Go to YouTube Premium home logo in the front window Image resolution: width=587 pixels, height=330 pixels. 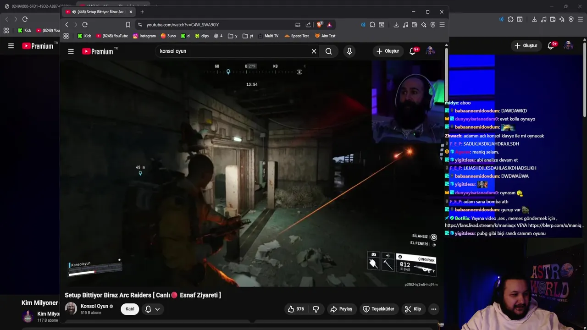(x=98, y=51)
